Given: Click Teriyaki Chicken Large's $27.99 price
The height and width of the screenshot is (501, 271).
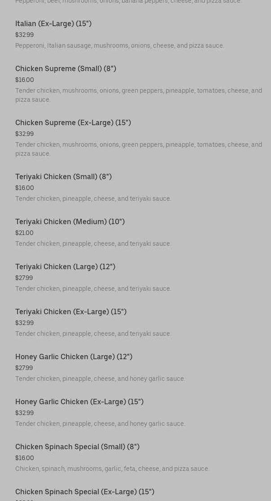Looking at the screenshot, I should click(x=24, y=278).
